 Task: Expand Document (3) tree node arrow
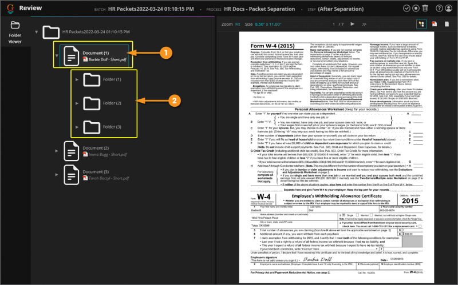click(x=57, y=175)
